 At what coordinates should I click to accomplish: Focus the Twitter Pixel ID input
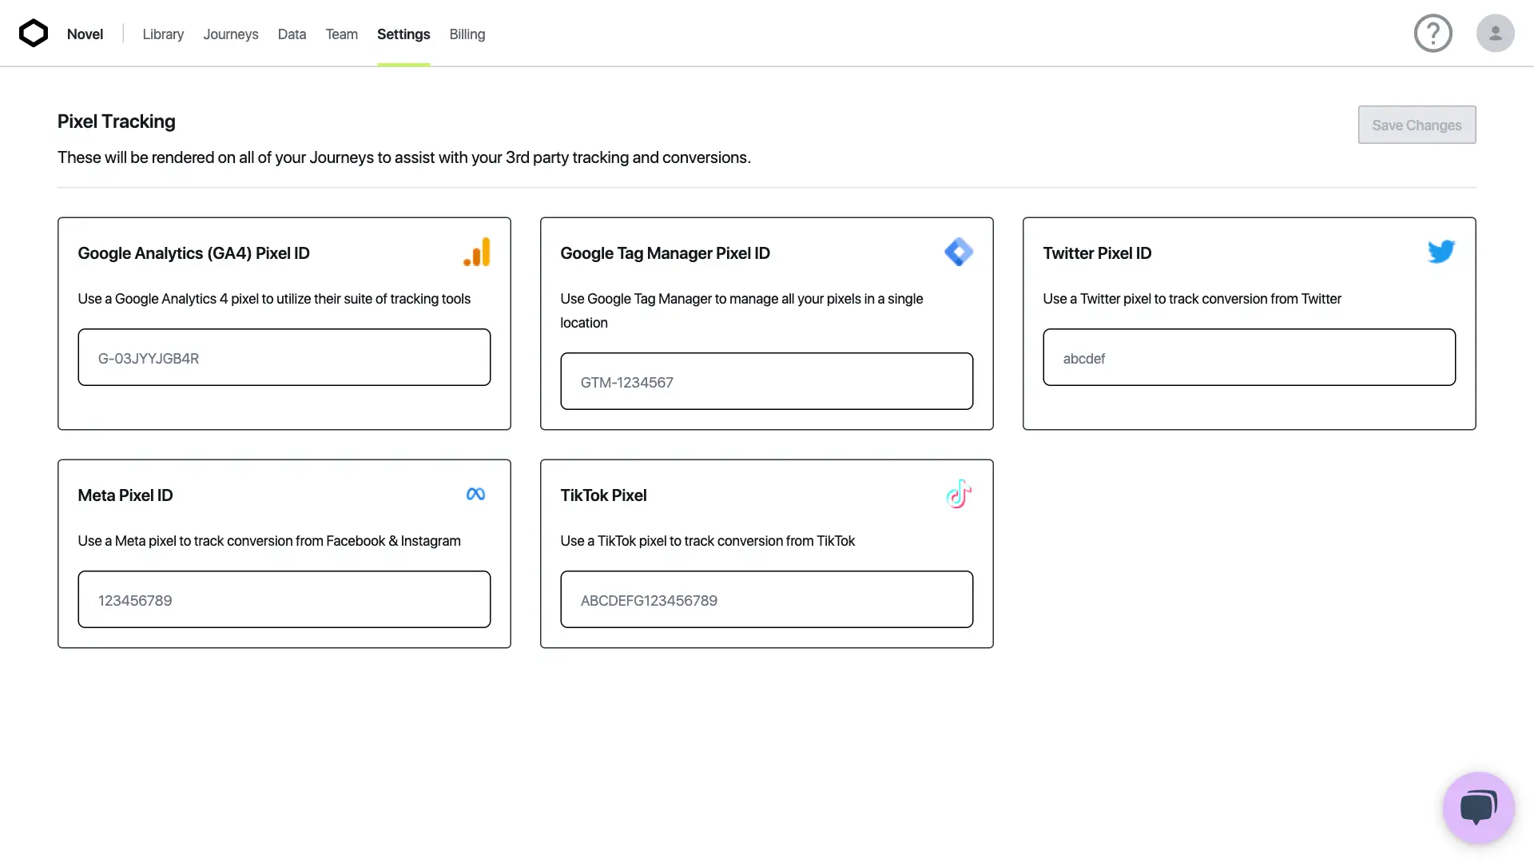pyautogui.click(x=1250, y=357)
